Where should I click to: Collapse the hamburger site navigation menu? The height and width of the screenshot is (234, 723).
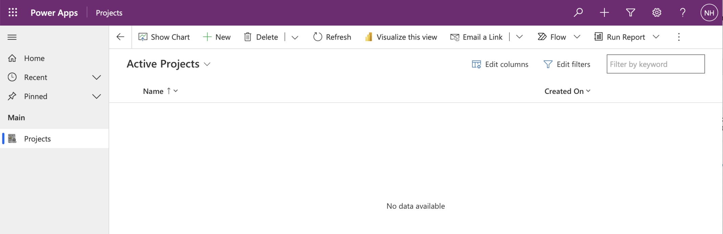pyautogui.click(x=12, y=37)
